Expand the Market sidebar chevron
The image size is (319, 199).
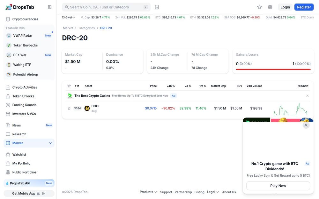tap(50, 143)
